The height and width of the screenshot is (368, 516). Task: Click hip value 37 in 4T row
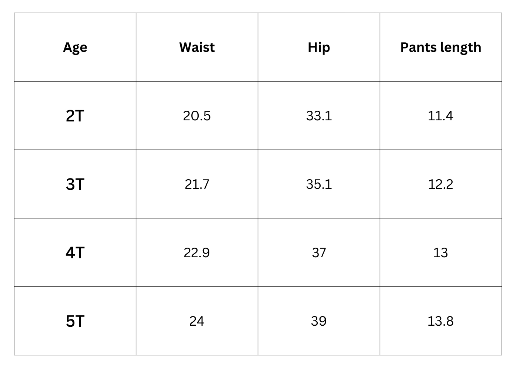[319, 253]
